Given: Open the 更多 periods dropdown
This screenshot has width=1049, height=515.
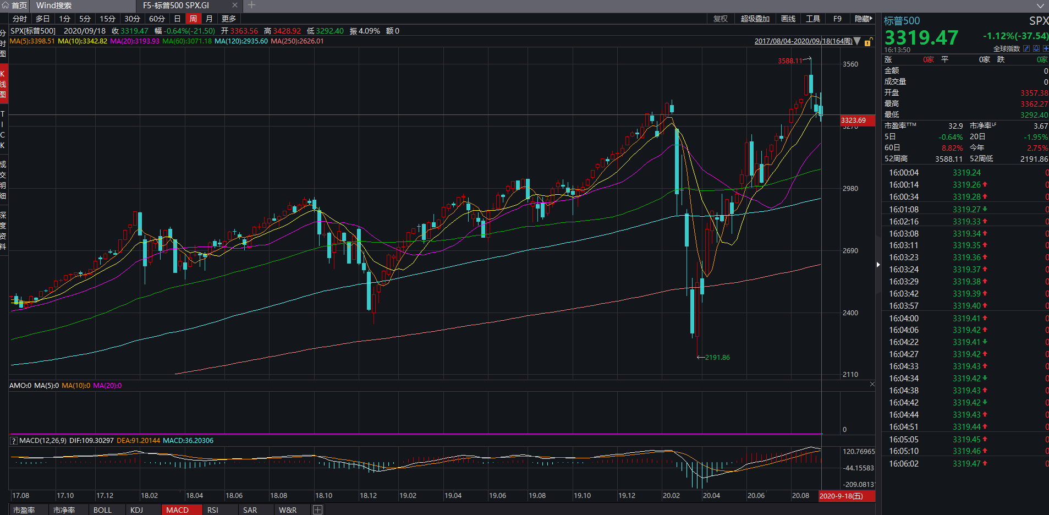Looking at the screenshot, I should coord(229,19).
